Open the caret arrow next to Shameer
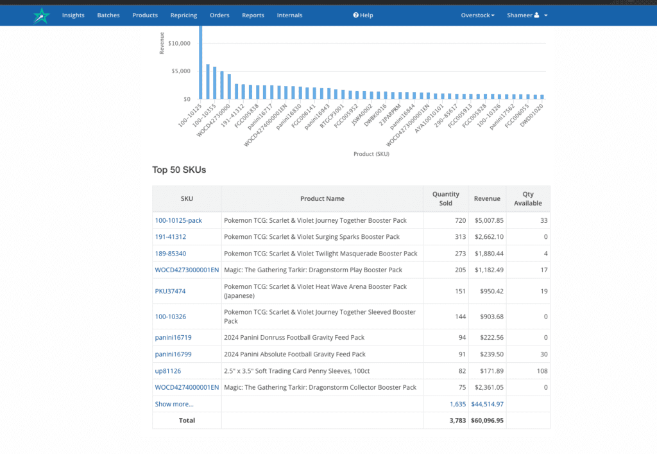The width and height of the screenshot is (657, 454). pos(545,15)
